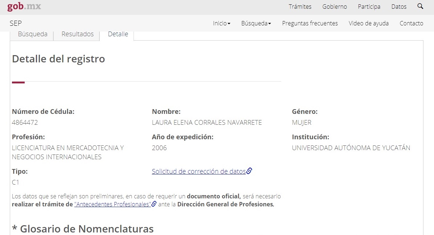Expand the Inicio dropdown menu
This screenshot has height=235, width=434.
tap(221, 23)
